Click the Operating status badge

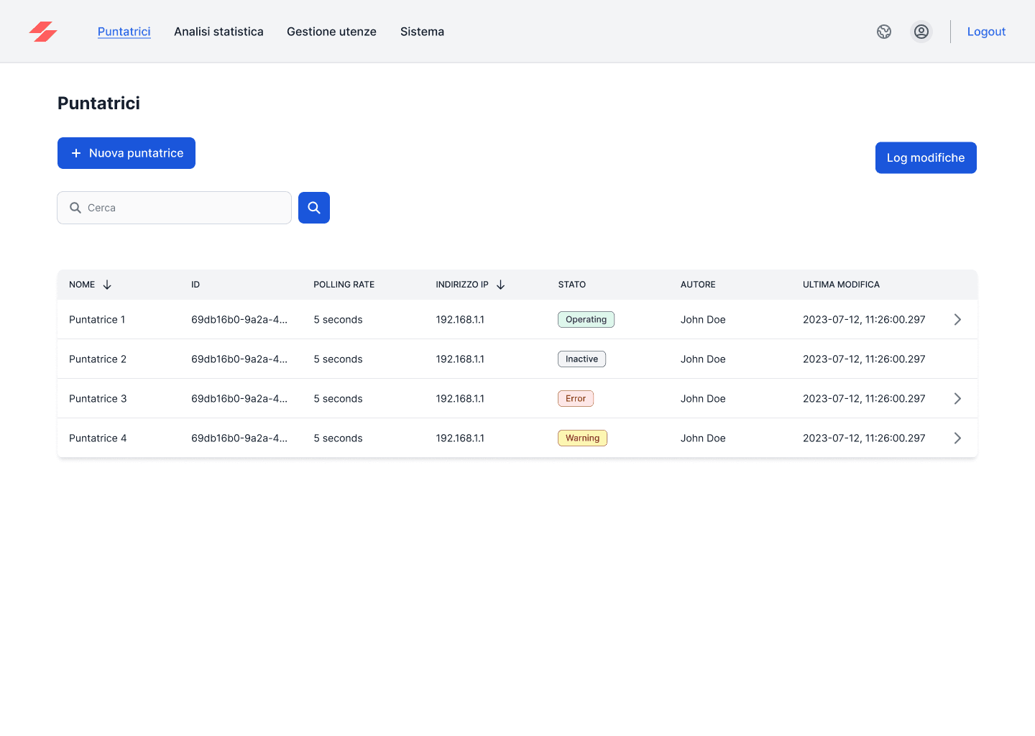[586, 320]
